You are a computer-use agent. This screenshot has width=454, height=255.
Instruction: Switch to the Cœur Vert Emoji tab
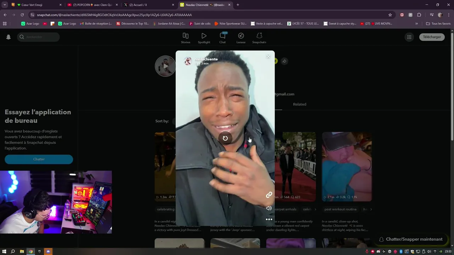click(37, 5)
